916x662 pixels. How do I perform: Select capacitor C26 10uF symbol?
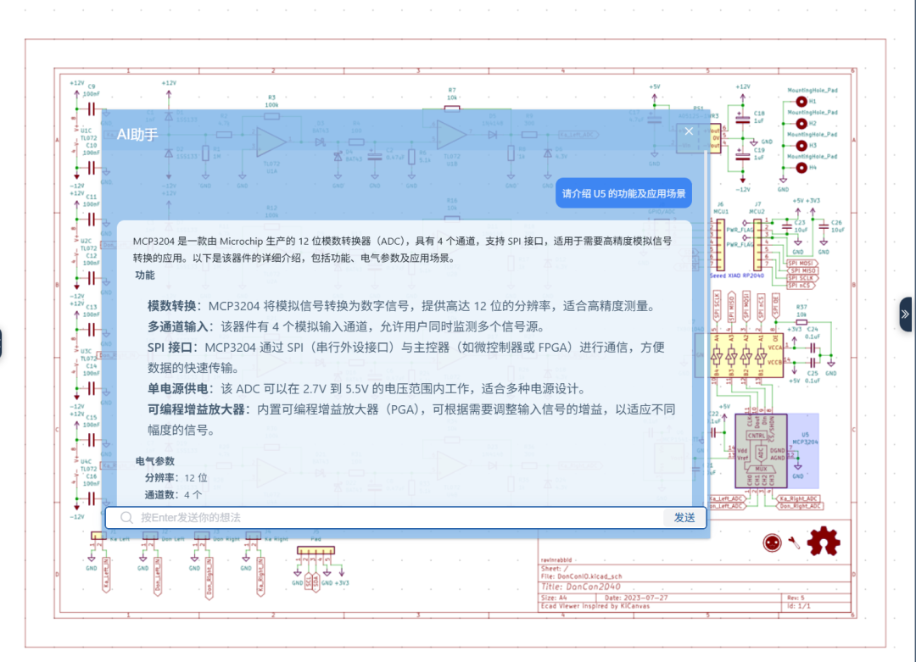823,226
